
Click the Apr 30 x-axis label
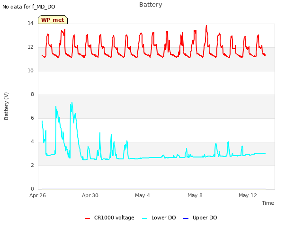tap(90, 195)
